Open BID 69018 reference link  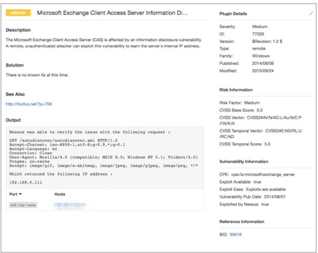(236, 233)
